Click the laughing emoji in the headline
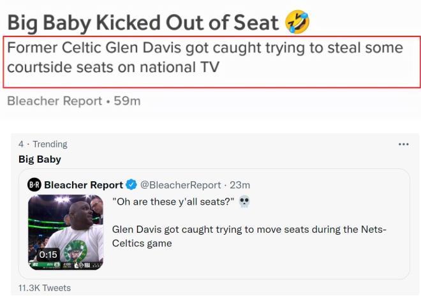 pos(298,21)
